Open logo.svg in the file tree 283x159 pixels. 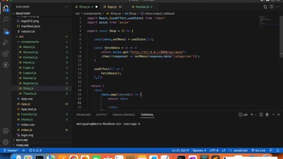pyautogui.click(x=27, y=135)
